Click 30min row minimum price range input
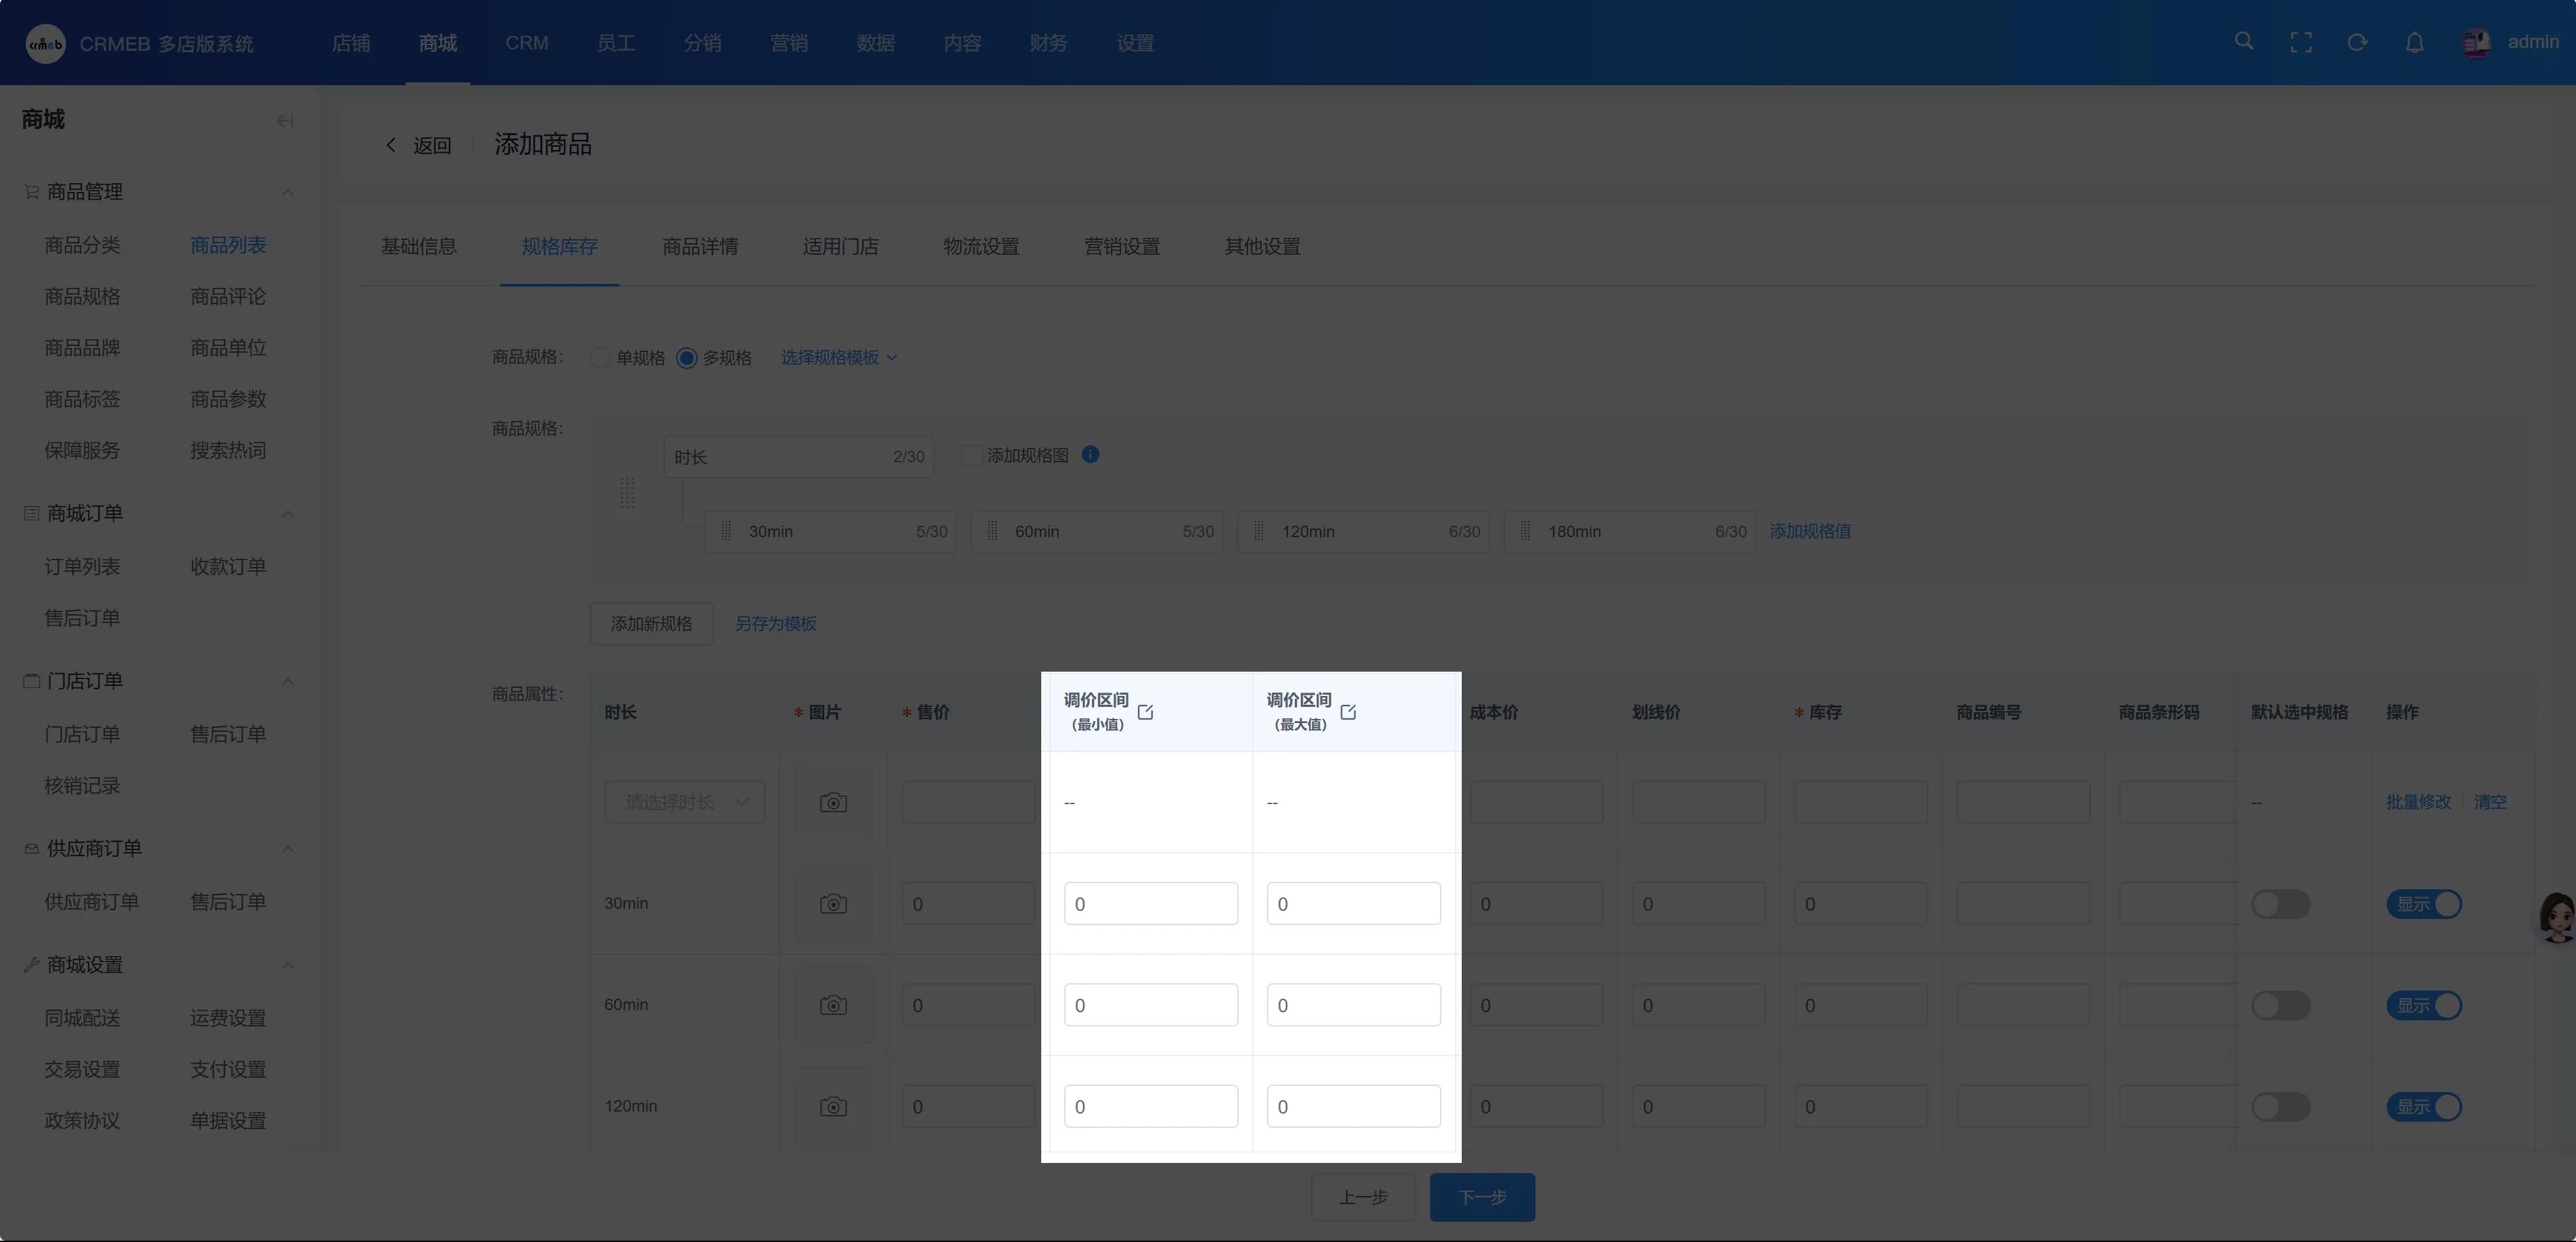Viewport: 2576px width, 1242px height. 1150,903
